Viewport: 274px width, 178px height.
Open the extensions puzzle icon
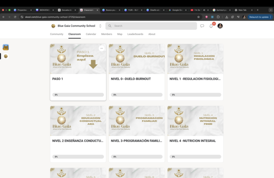pyautogui.click(x=218, y=17)
